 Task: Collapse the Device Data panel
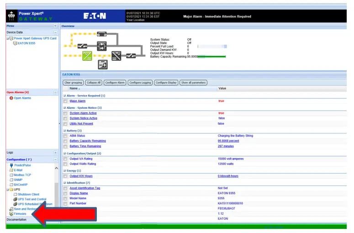(x=55, y=32)
